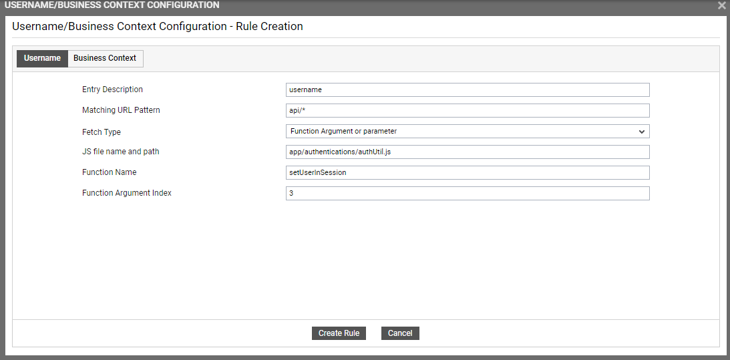Click the 'Function Name' label

[110, 172]
